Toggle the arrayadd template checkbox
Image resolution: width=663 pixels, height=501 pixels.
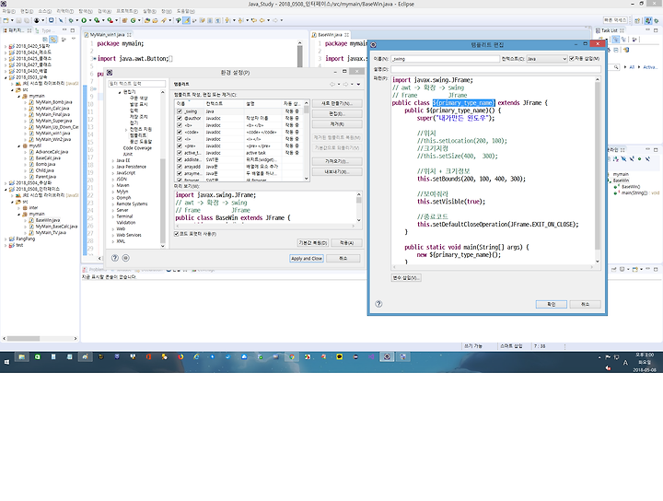click(x=180, y=167)
